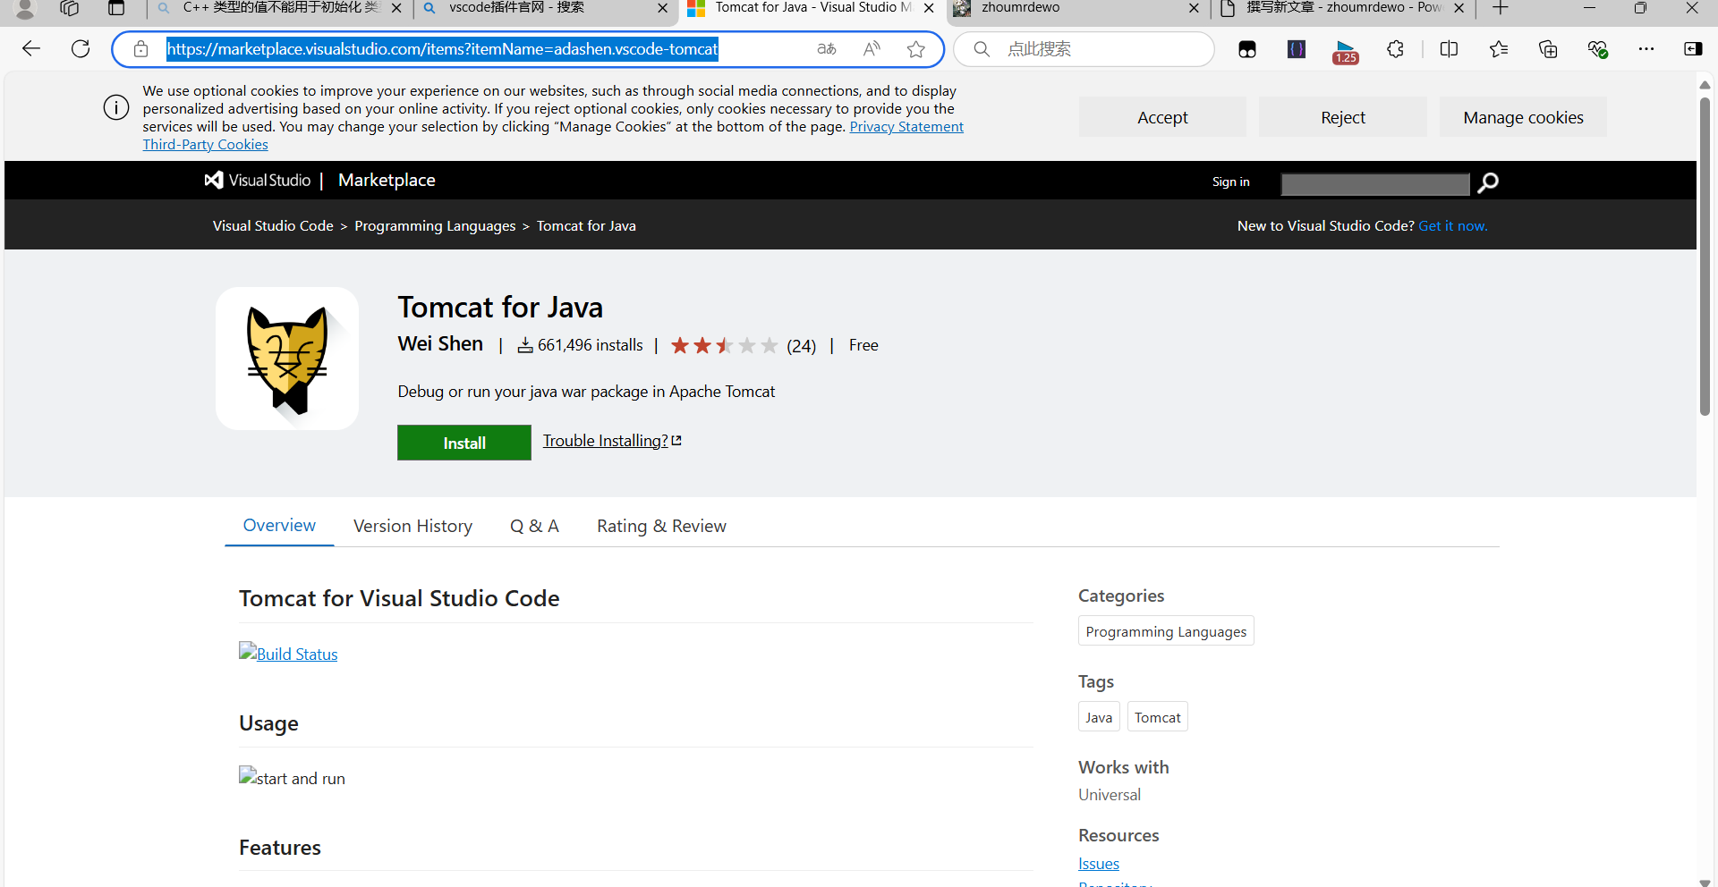Open the Build Status link

[x=288, y=654]
